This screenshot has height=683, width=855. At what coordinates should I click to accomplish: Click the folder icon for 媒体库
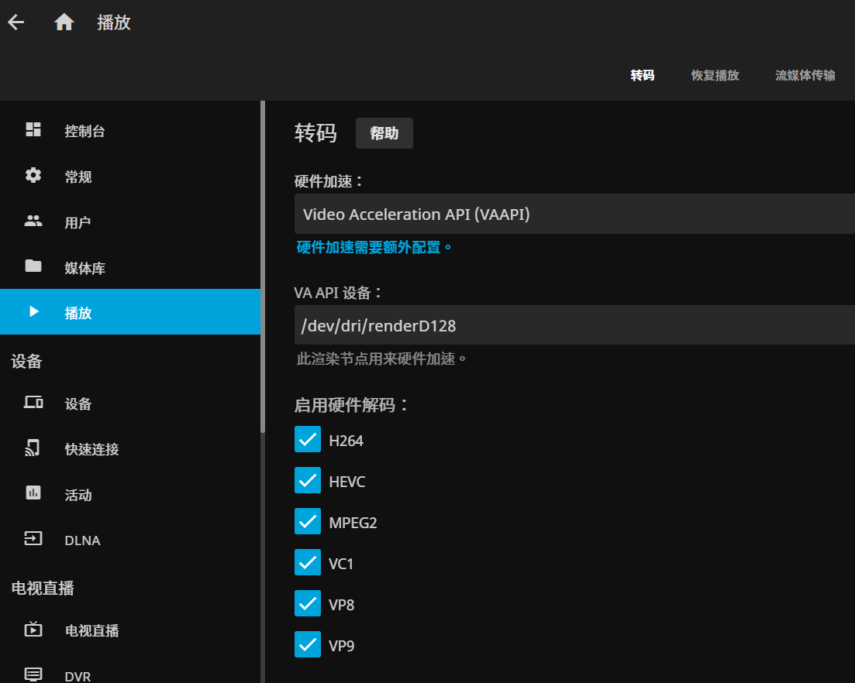pos(33,266)
